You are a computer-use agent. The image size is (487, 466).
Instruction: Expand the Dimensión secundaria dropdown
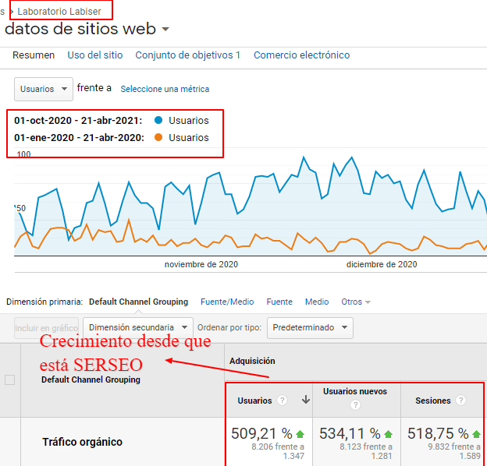click(138, 327)
